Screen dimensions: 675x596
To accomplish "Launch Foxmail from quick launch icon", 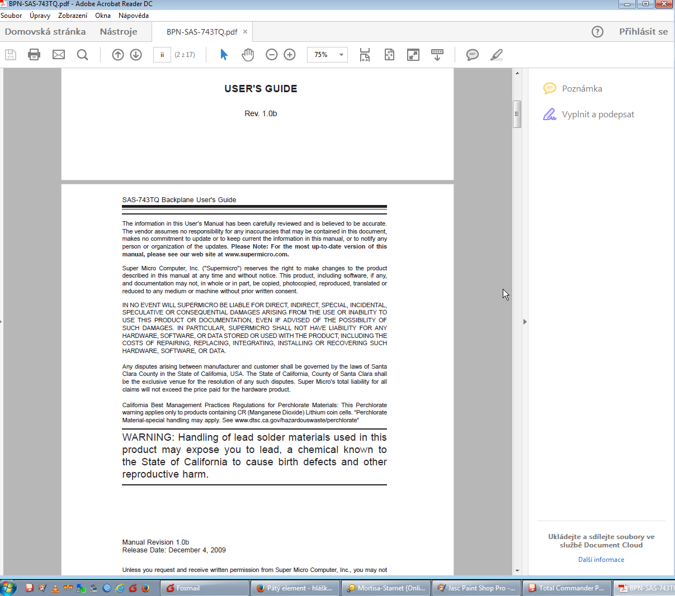I will (133, 588).
